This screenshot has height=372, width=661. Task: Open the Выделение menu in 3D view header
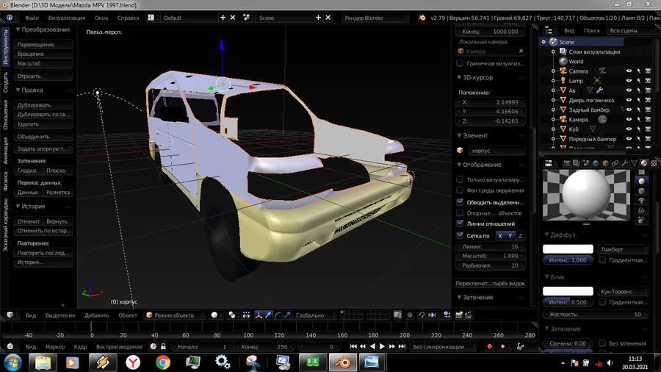(x=60, y=315)
